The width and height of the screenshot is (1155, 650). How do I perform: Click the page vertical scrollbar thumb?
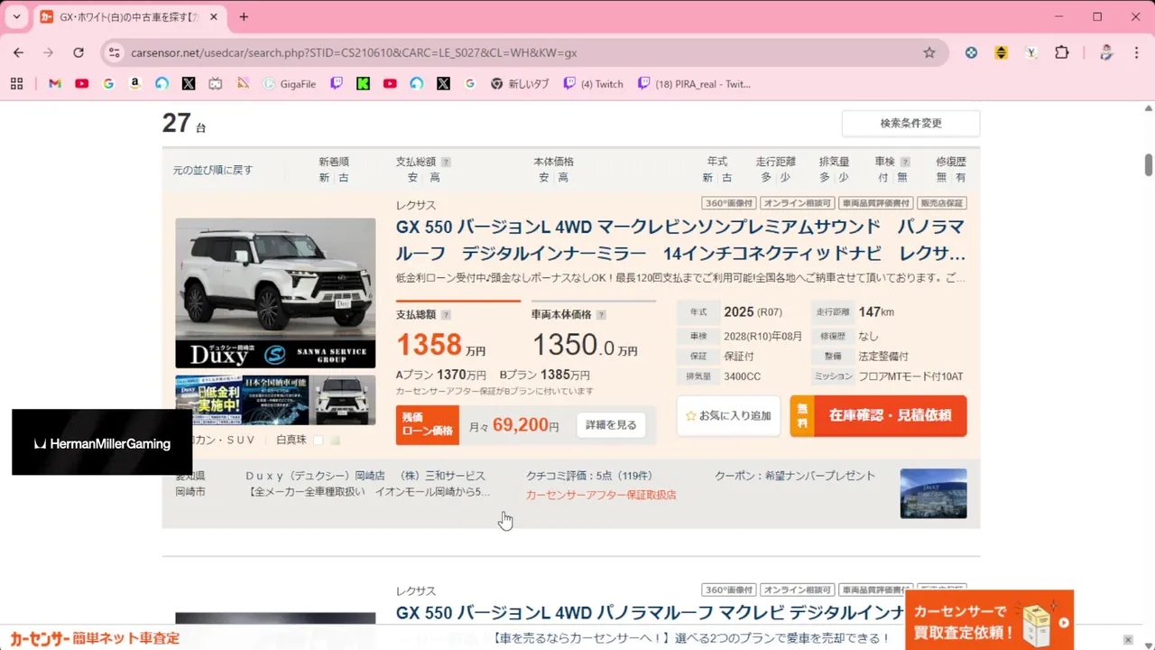[1149, 165]
